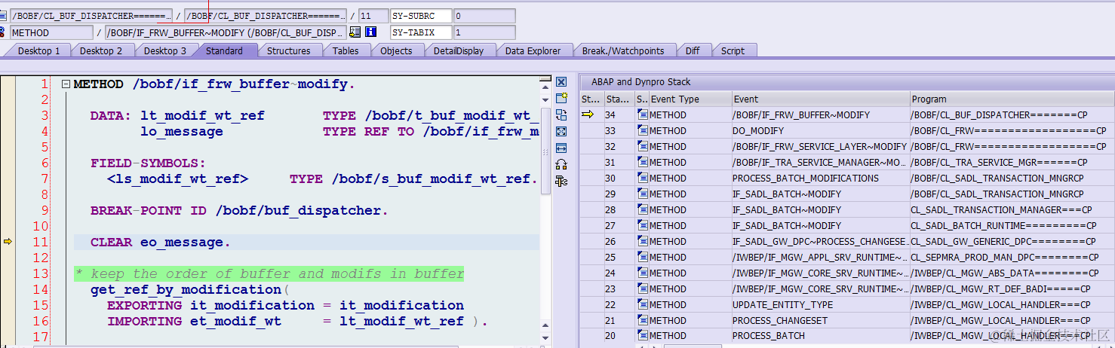Open the Break./Watchpoints tab
This screenshot has height=348, width=1115.
point(623,50)
